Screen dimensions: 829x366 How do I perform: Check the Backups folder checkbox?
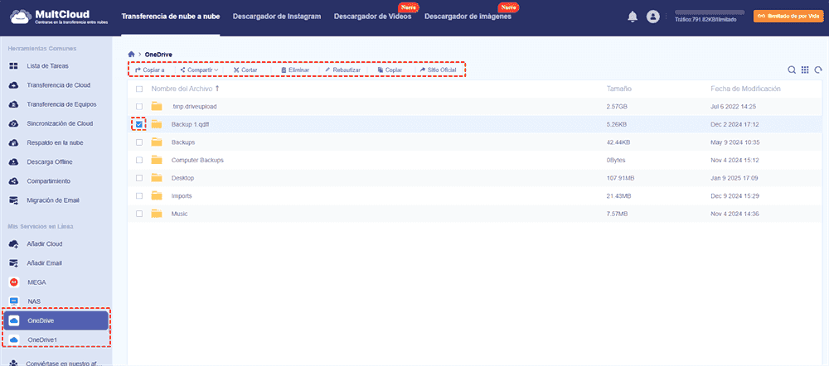139,142
